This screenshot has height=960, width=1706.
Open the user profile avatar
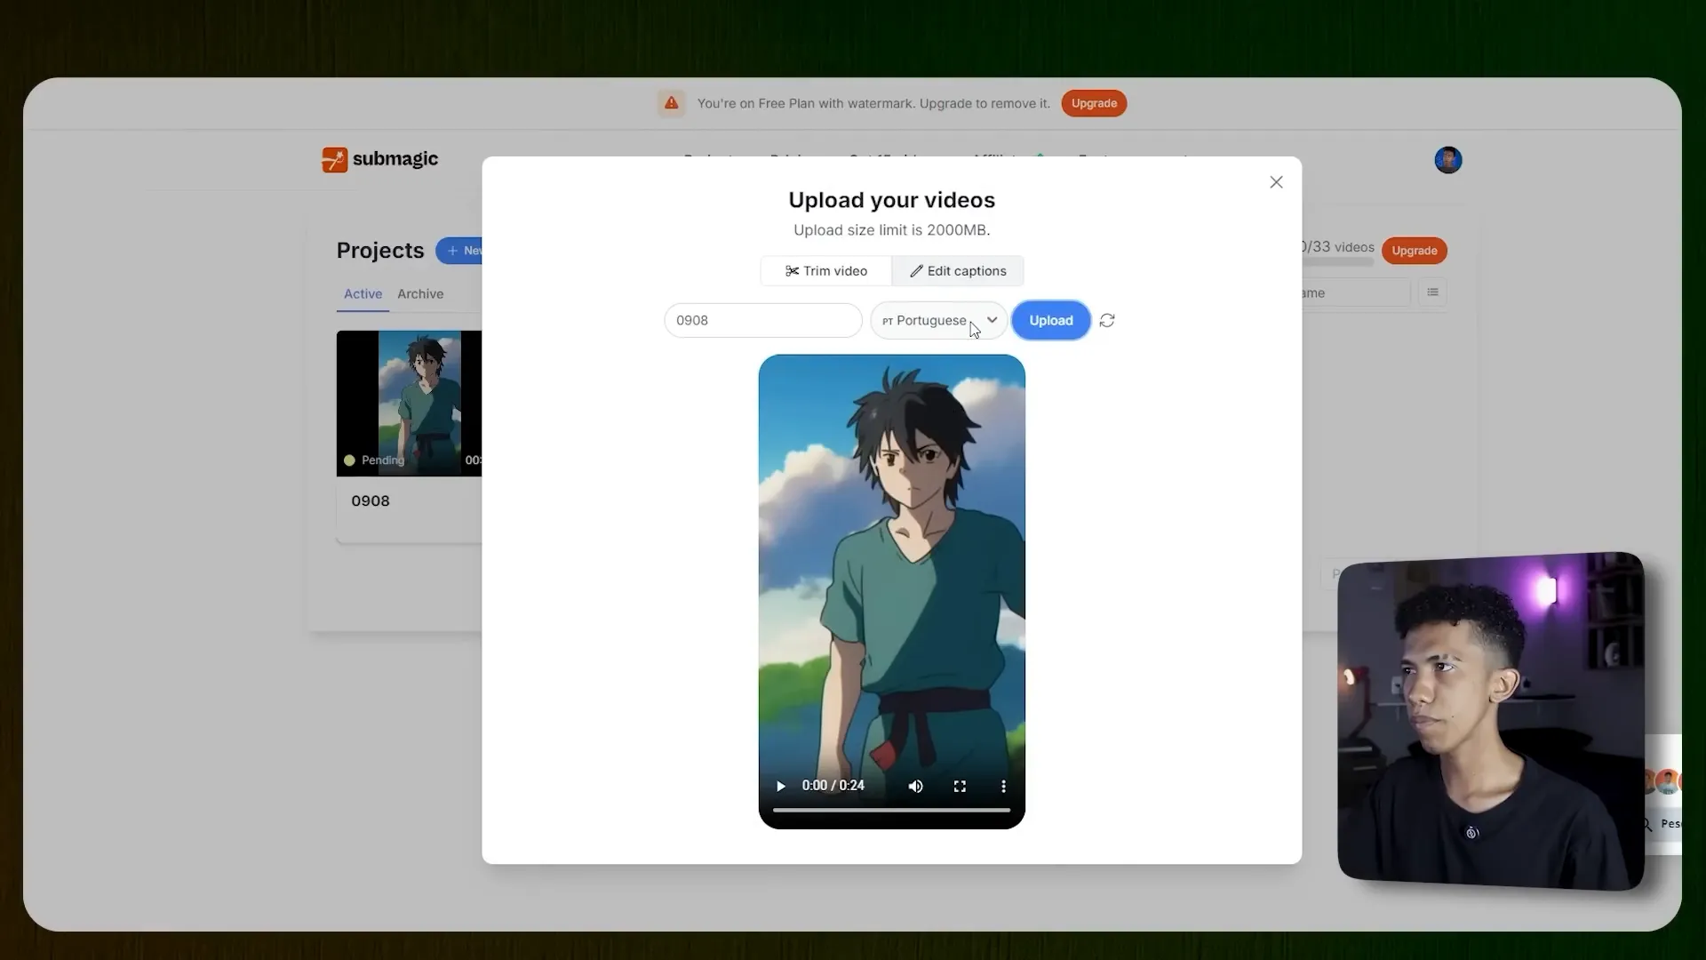(x=1448, y=160)
